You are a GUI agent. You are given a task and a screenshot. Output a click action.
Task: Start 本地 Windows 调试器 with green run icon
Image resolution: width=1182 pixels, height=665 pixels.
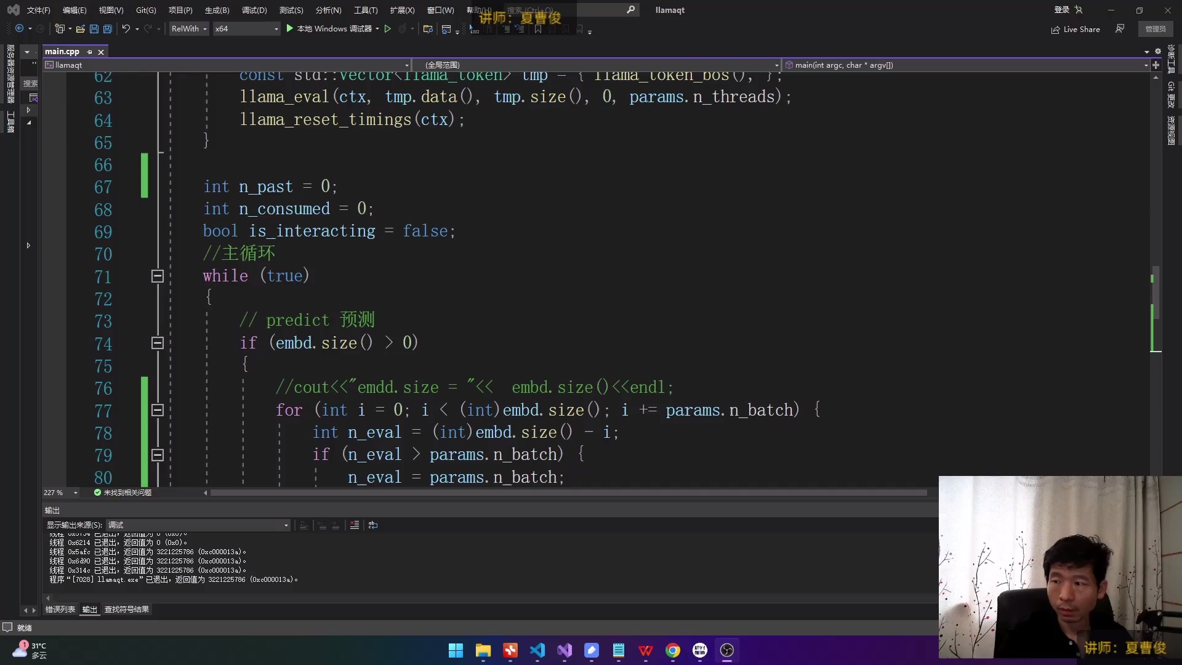[x=289, y=28]
